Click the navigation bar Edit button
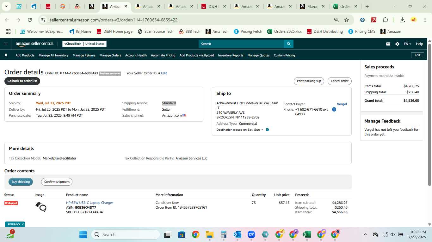Screen dimensions: 432x242 click(417, 55)
